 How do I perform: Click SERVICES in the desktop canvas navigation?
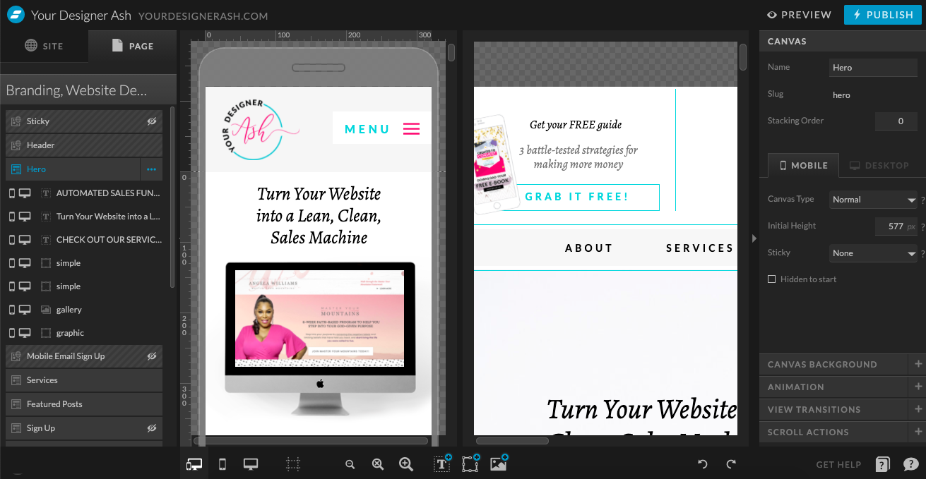click(x=700, y=248)
